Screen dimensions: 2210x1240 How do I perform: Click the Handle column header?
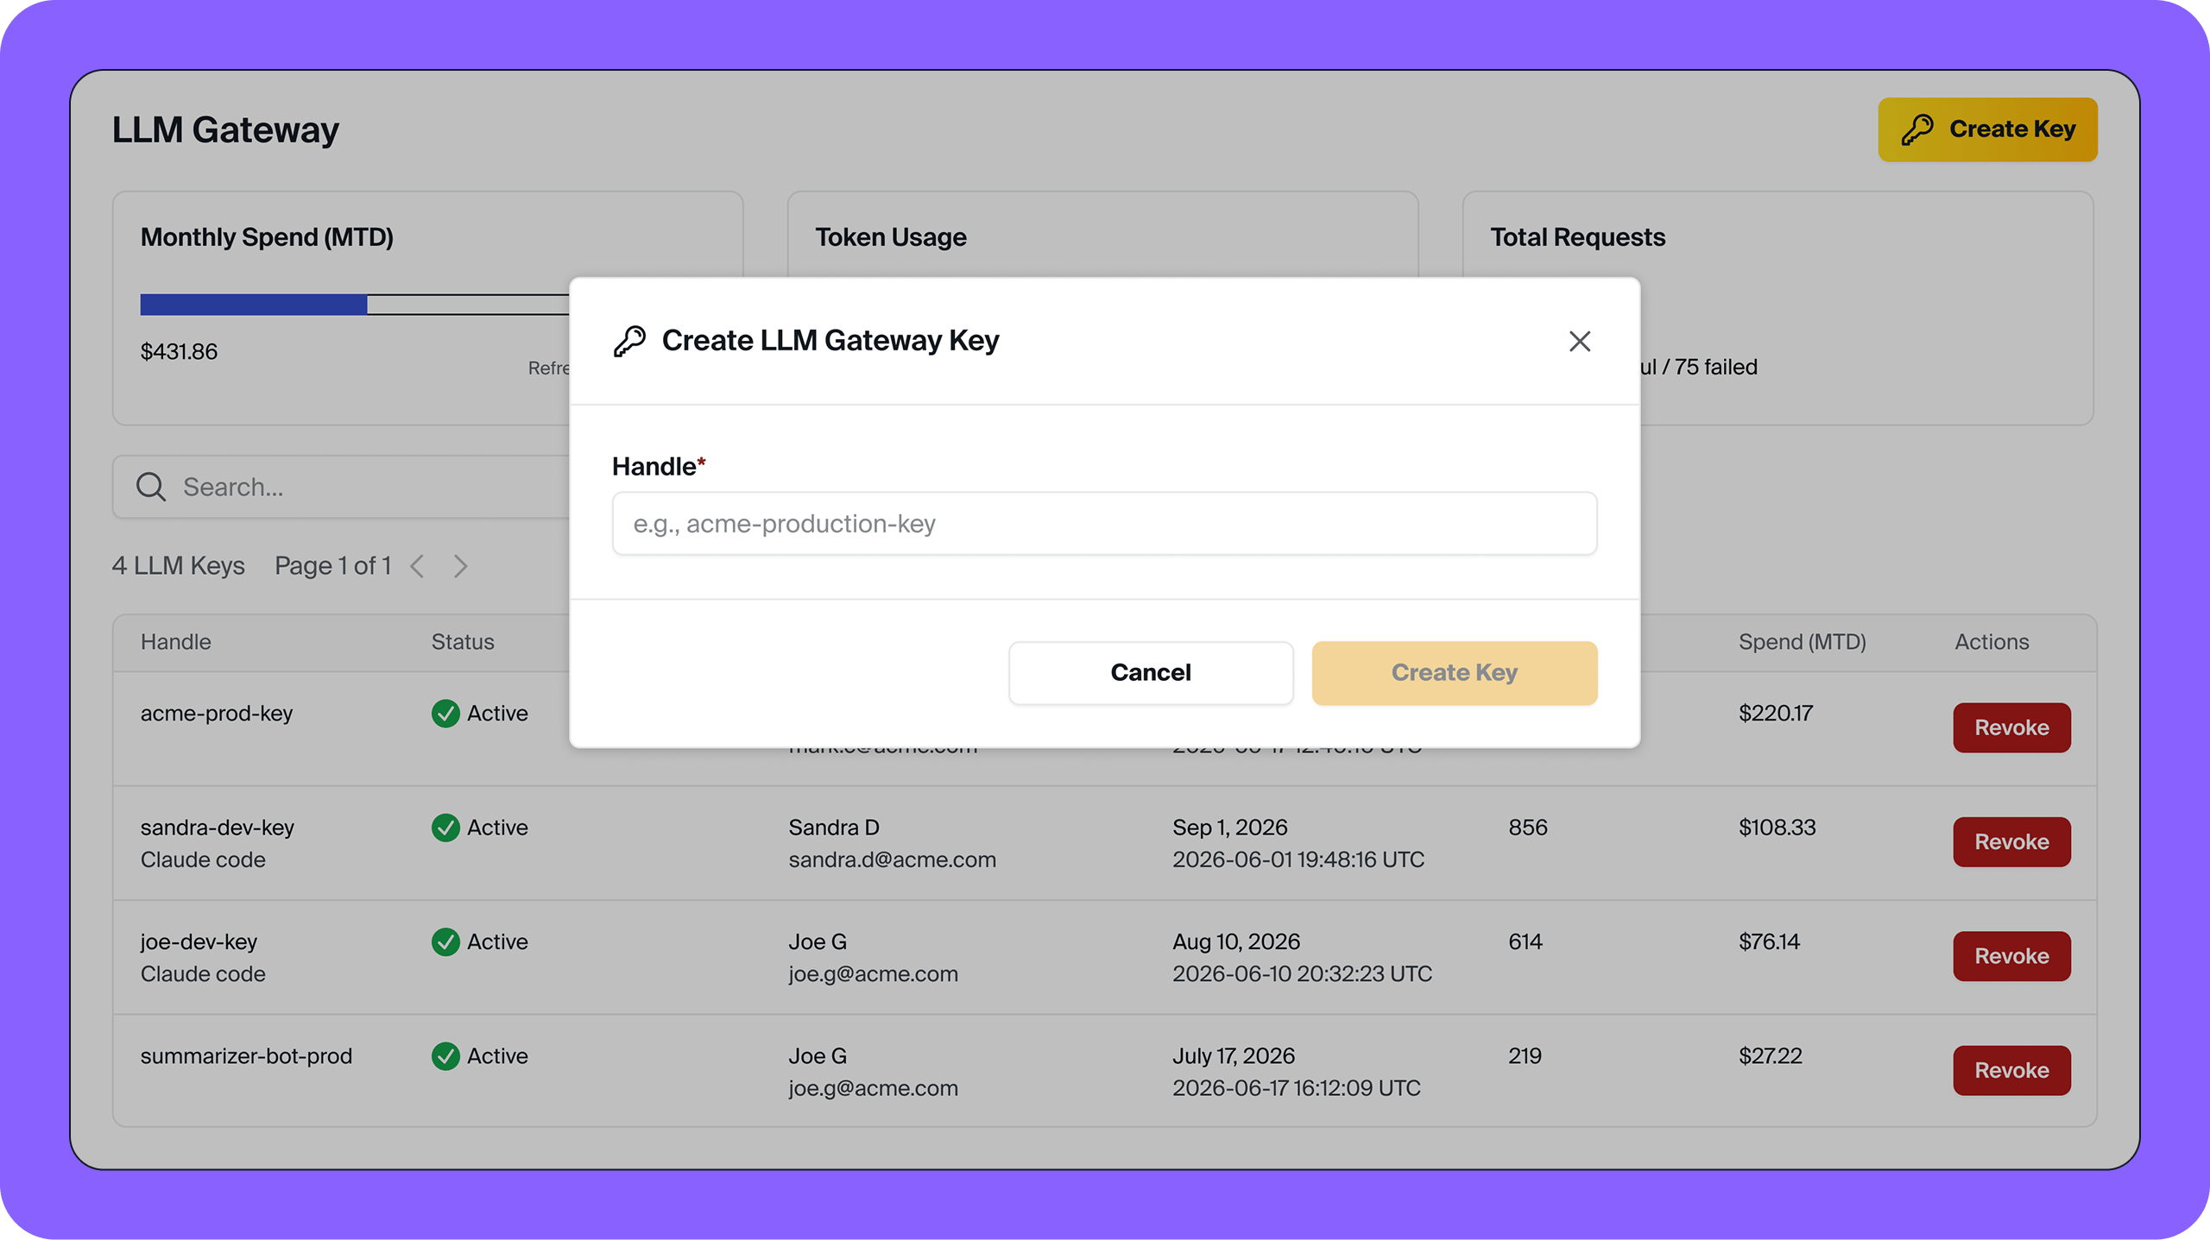click(x=176, y=642)
